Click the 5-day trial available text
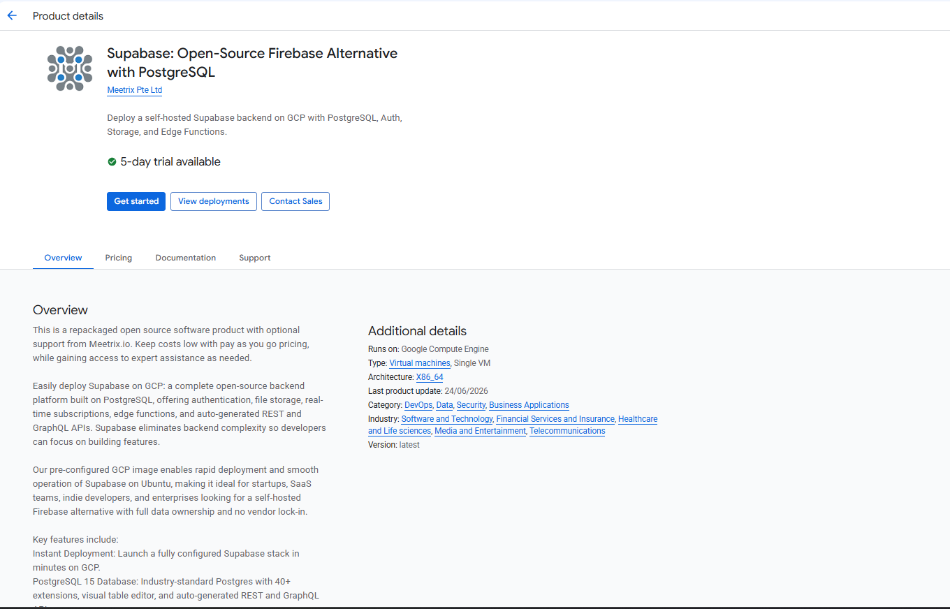Image resolution: width=950 pixels, height=609 pixels. coord(170,162)
